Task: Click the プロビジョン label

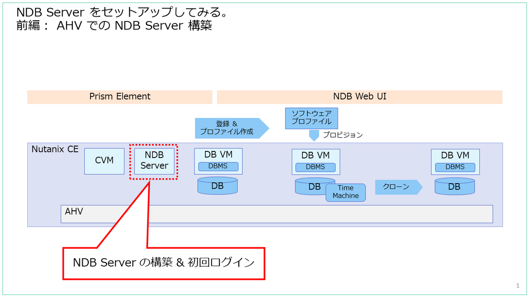Action: [343, 135]
